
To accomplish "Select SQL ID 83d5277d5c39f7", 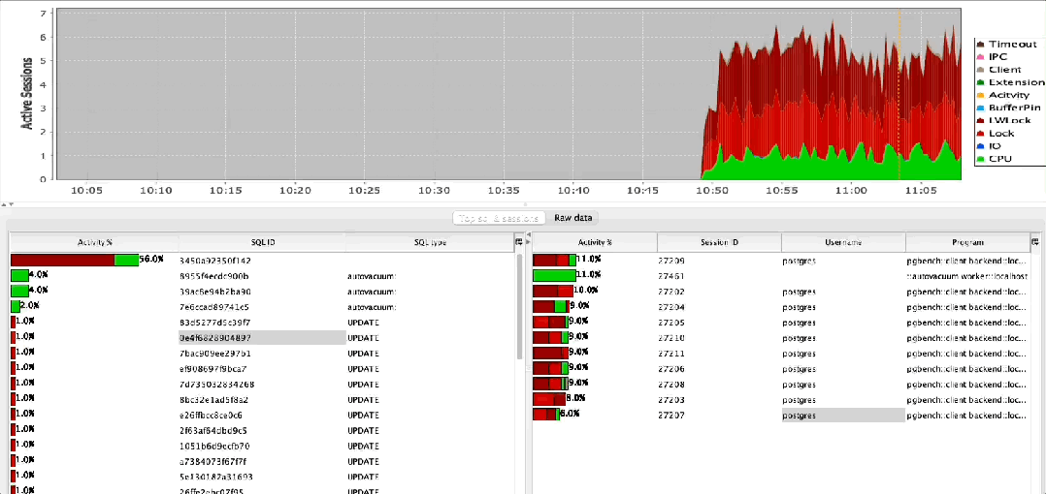I will click(x=214, y=323).
